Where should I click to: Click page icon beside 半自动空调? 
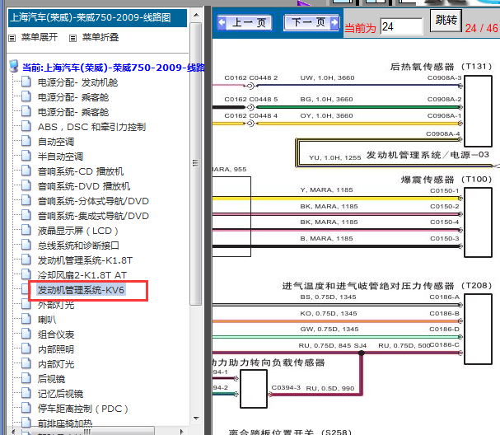[x=26, y=156]
